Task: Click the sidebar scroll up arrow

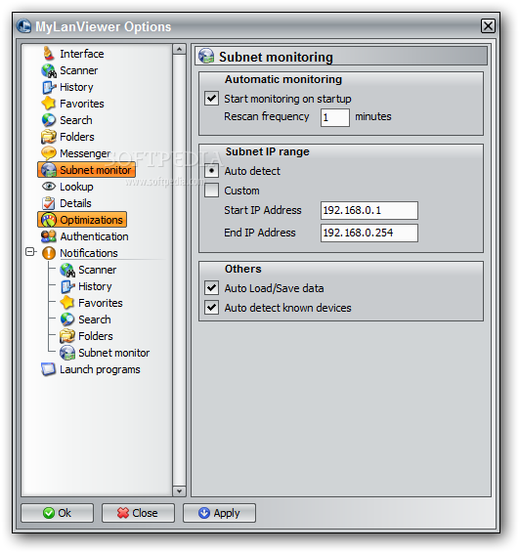Action: coord(179,49)
